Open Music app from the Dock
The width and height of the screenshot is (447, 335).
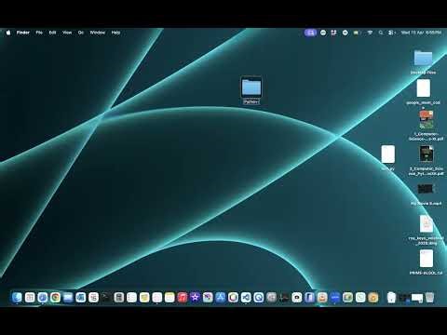coord(183,298)
